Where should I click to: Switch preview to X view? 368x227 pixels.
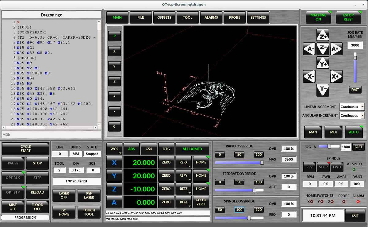point(114,51)
